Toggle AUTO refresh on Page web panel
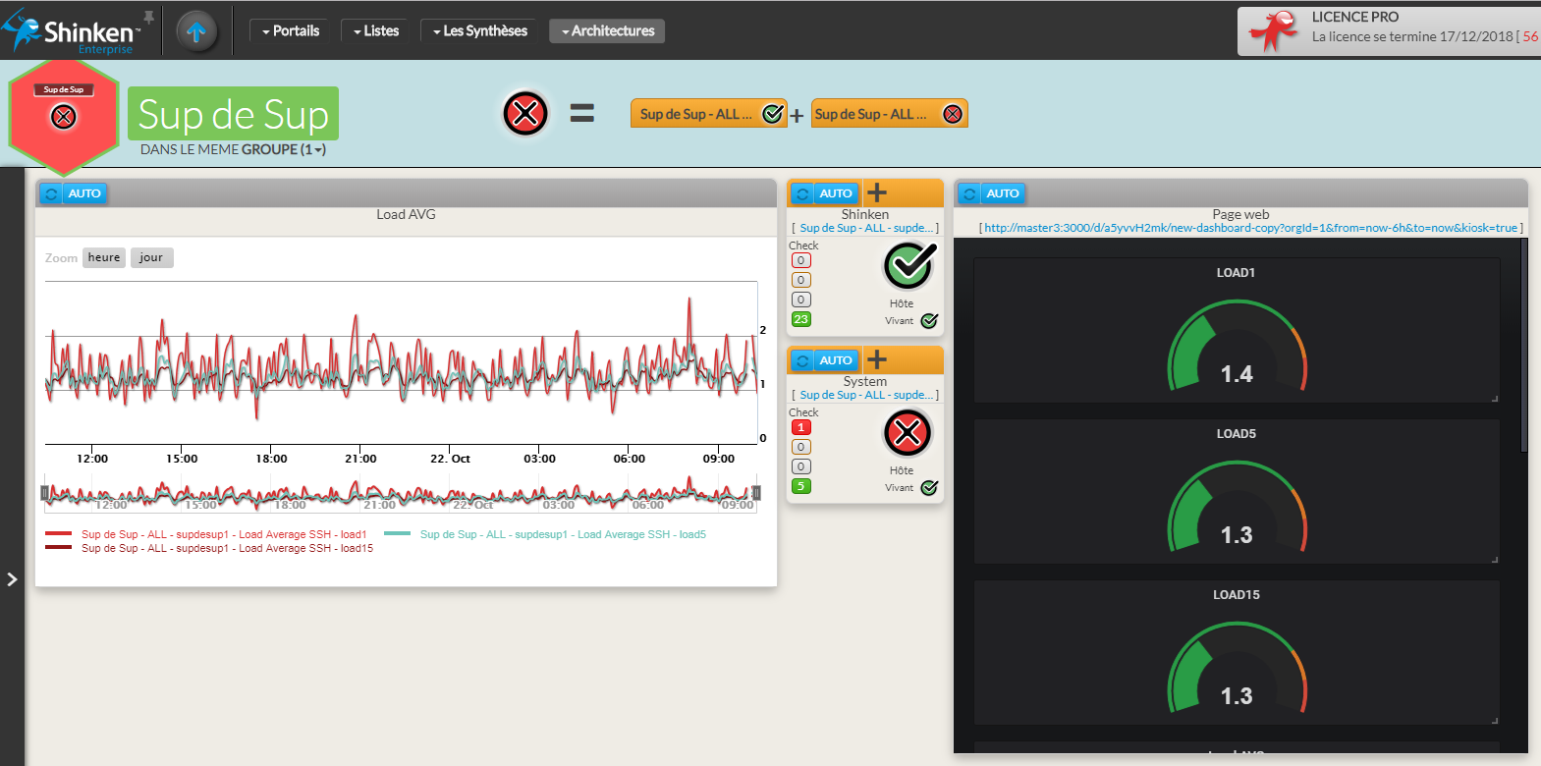This screenshot has height=766, width=1541. [1003, 193]
